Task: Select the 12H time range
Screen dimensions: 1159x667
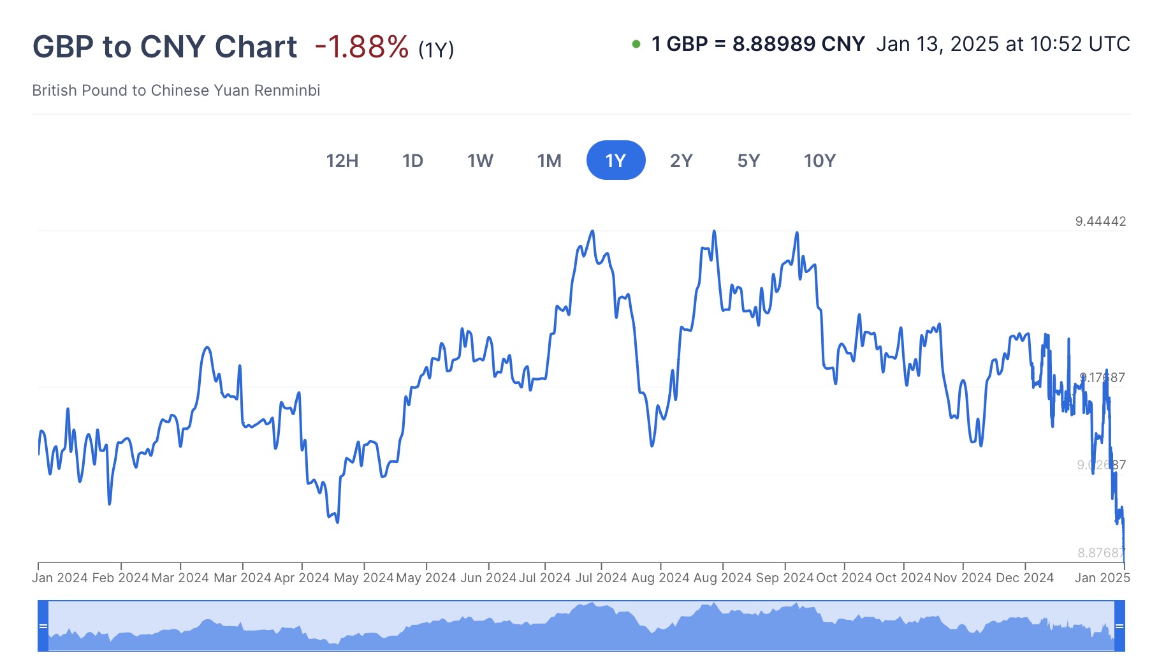Action: tap(342, 161)
